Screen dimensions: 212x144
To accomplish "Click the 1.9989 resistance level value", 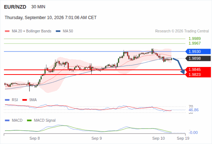I will coord(194,39).
